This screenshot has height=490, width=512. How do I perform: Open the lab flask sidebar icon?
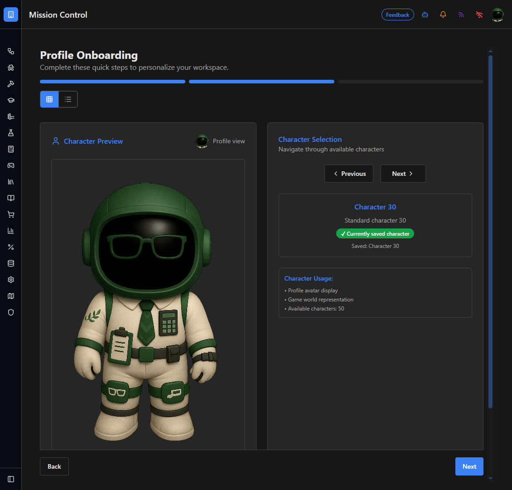click(11, 133)
